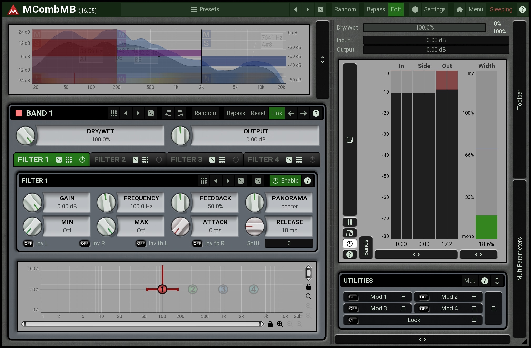Viewport: 531px width, 348px height.
Task: Click the random preset dice icon in title bar
Action: tap(320, 9)
